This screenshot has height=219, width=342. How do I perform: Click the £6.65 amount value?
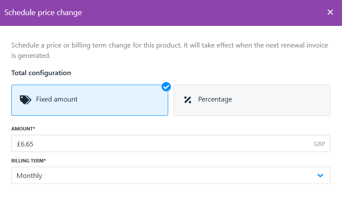coord(25,144)
